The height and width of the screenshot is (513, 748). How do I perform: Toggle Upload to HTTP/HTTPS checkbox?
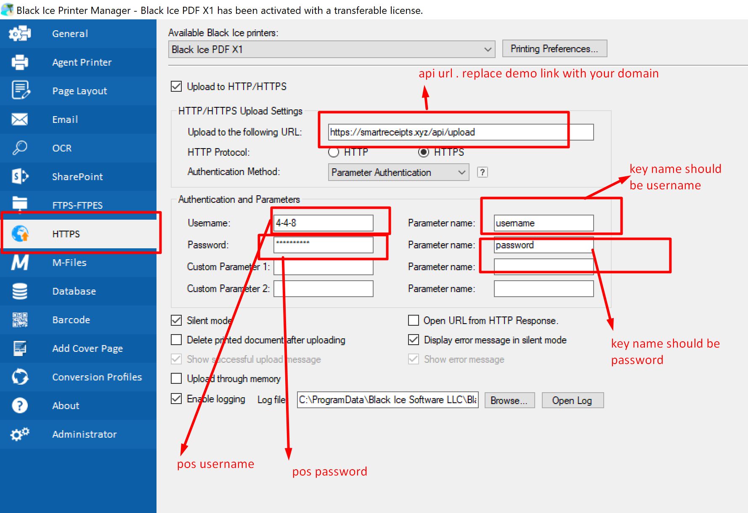pyautogui.click(x=176, y=86)
